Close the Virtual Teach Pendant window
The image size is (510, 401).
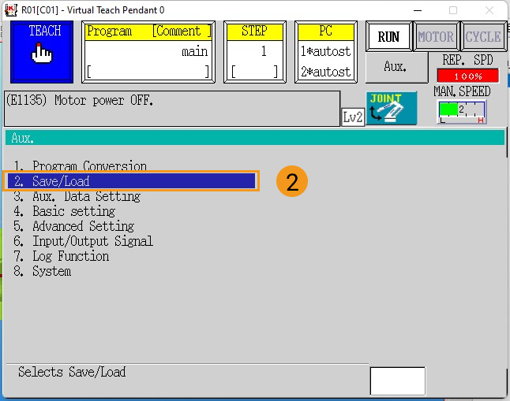point(489,10)
